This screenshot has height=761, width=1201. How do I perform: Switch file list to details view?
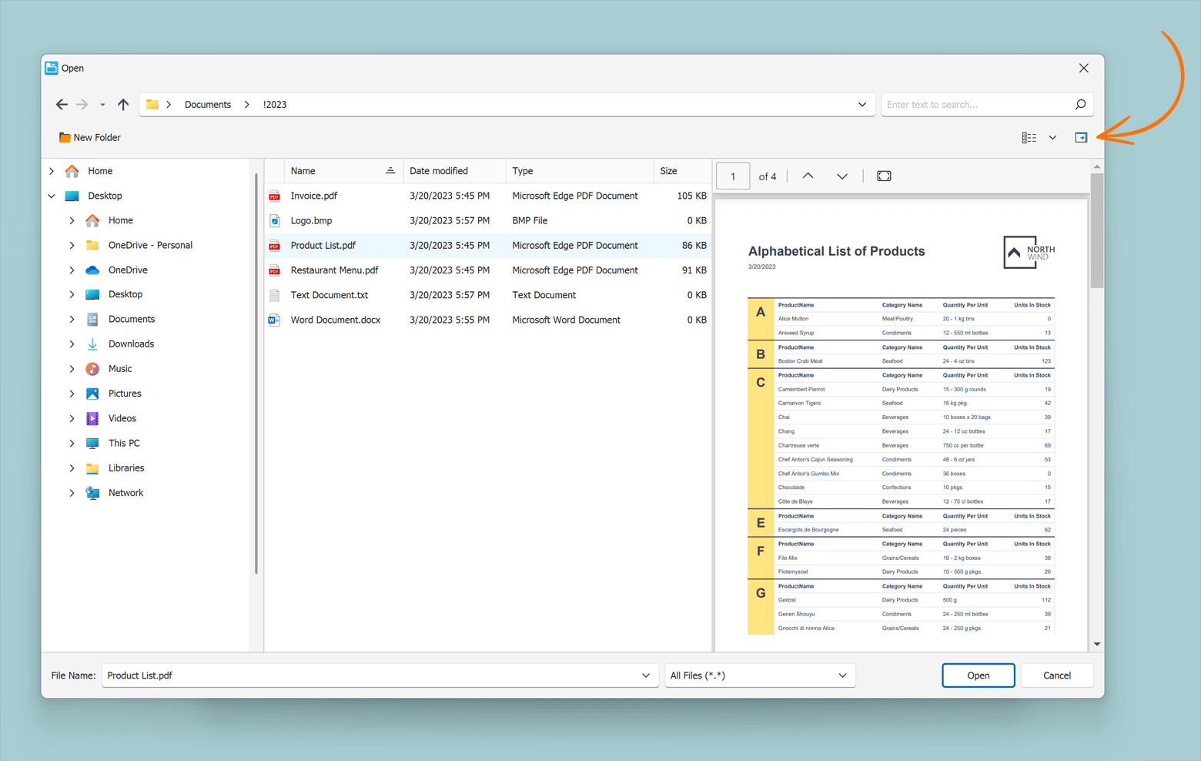tap(1029, 137)
